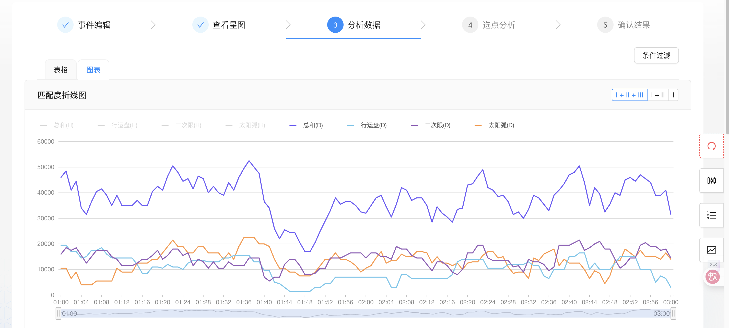Click the checkmark icon for 事件编辑 step
This screenshot has height=328, width=729.
tap(65, 25)
